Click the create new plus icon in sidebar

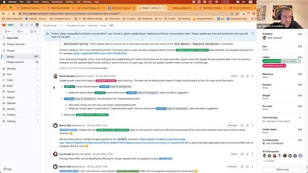(x=27, y=25)
